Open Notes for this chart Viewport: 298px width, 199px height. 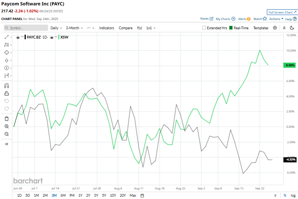pos(207,18)
